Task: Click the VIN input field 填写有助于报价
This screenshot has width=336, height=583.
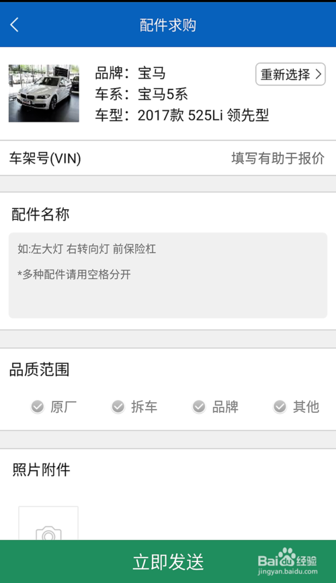Action: point(278,158)
